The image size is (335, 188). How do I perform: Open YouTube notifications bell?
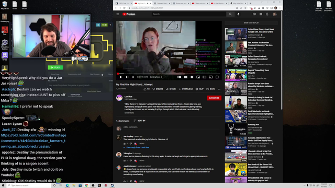click(x=267, y=14)
